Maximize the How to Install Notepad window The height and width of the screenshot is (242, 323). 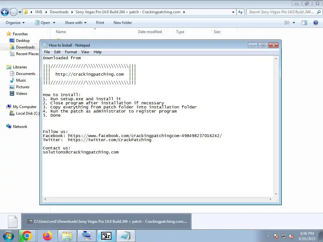[263, 45]
